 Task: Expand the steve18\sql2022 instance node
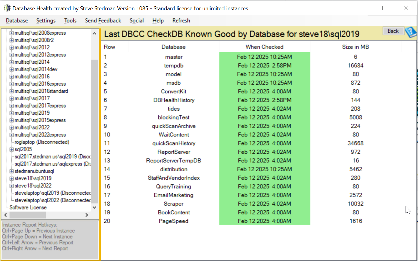click(x=12, y=186)
